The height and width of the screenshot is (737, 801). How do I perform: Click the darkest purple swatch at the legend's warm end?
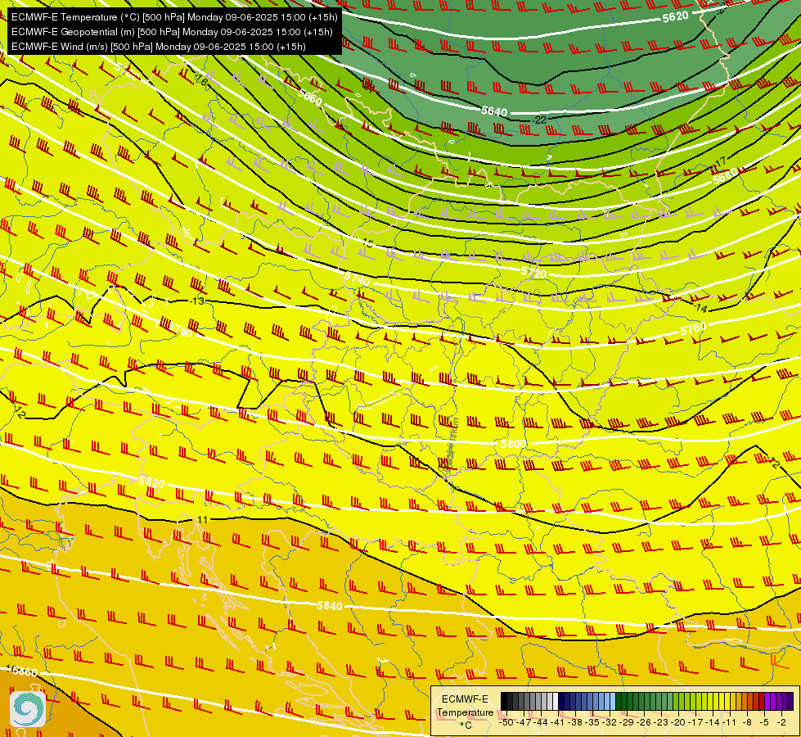790,702
